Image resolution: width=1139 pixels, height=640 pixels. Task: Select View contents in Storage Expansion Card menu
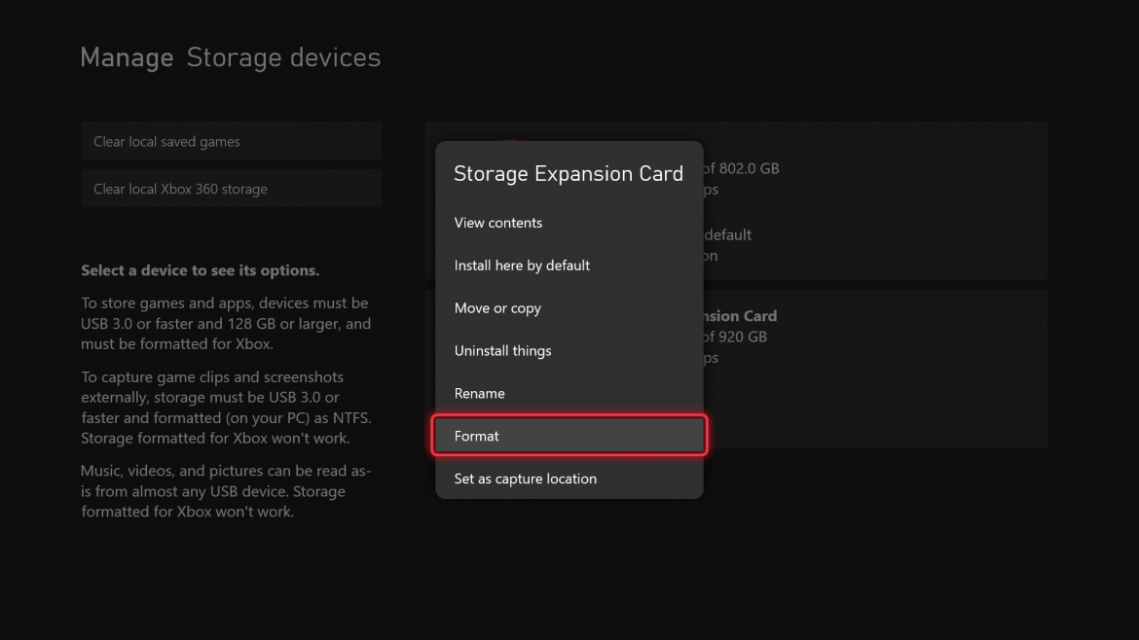569,223
